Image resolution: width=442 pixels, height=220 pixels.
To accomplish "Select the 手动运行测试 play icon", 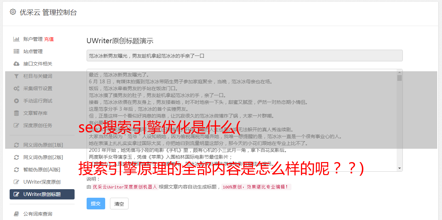I will [16, 101].
